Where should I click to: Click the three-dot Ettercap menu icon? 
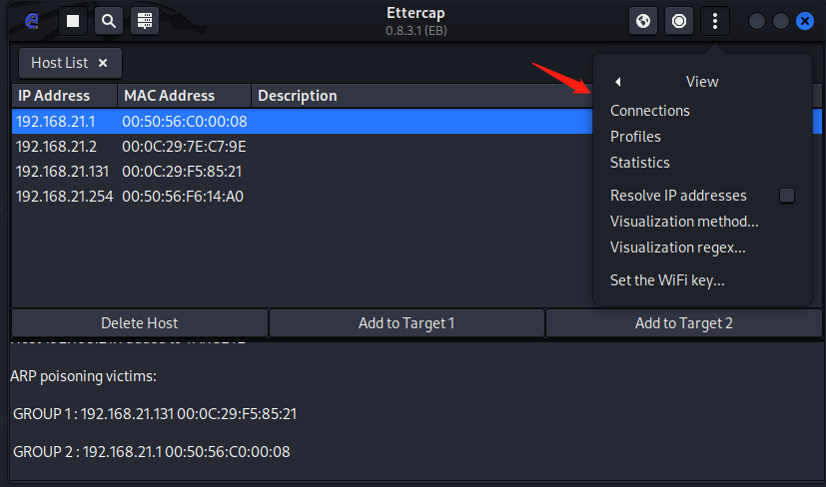[715, 21]
